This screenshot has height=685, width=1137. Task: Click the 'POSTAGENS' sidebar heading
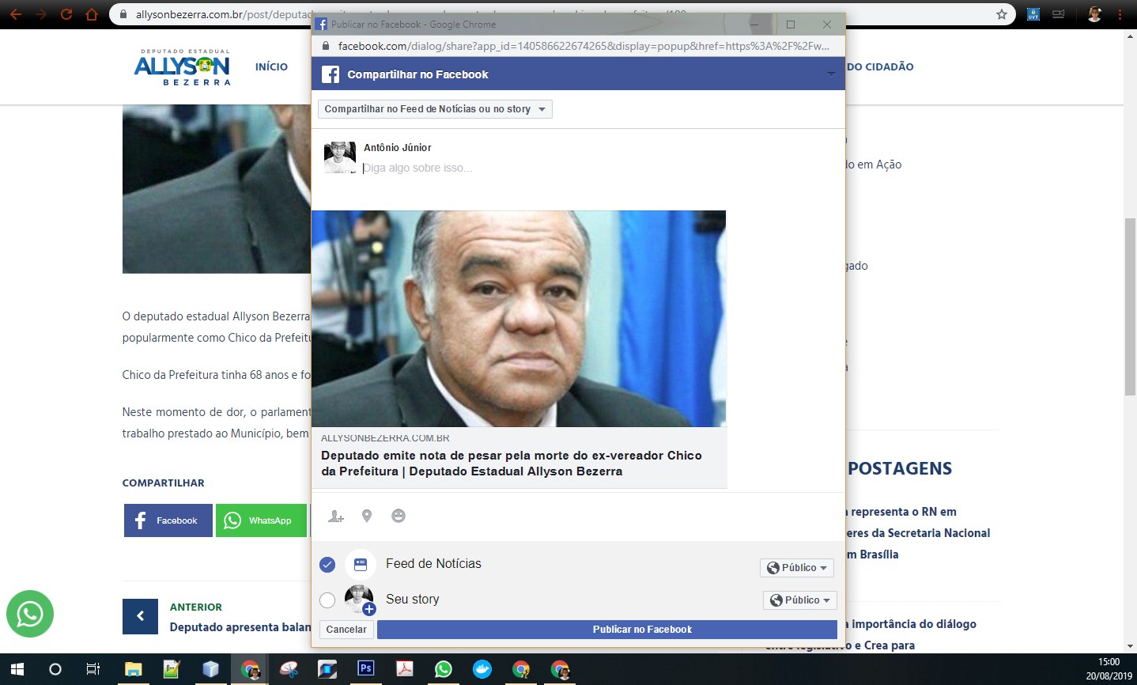[900, 468]
